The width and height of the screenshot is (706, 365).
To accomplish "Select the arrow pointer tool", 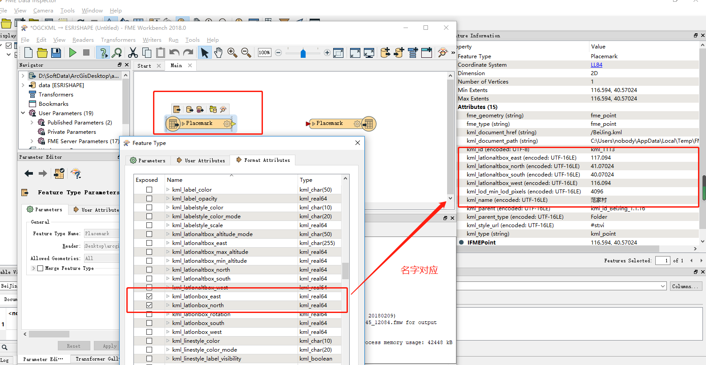I will pyautogui.click(x=204, y=52).
